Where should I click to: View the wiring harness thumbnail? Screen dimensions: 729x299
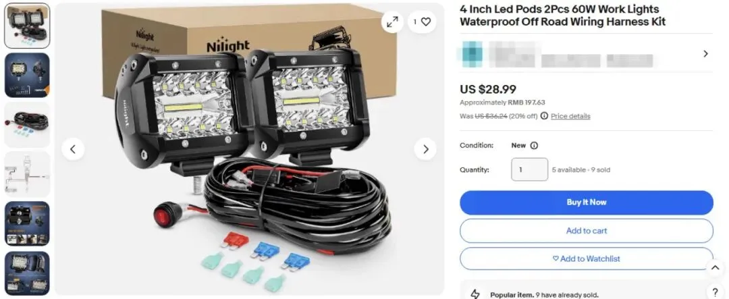pyautogui.click(x=27, y=125)
